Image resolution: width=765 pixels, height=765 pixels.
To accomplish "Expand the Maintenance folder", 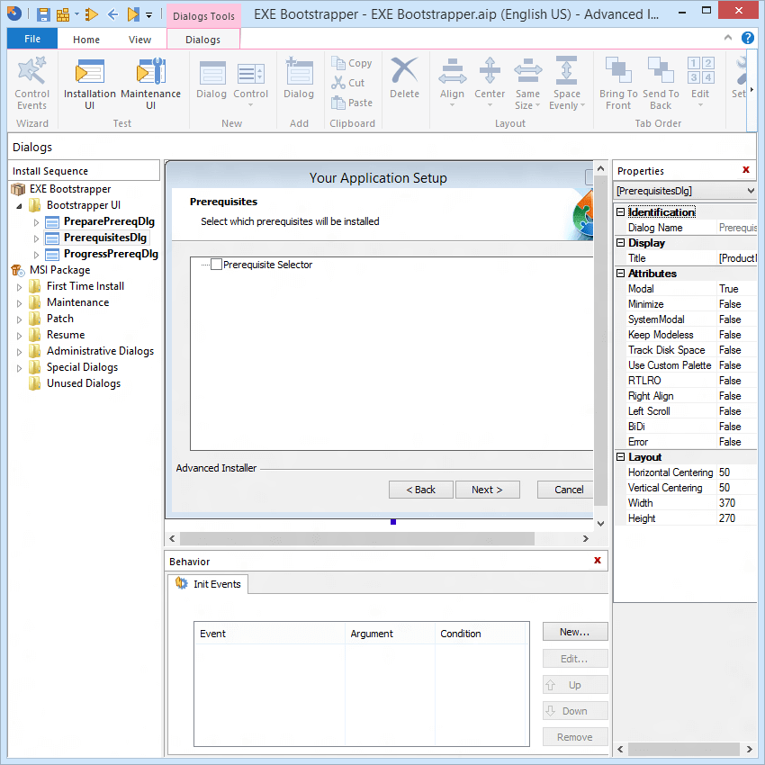I will 19,303.
